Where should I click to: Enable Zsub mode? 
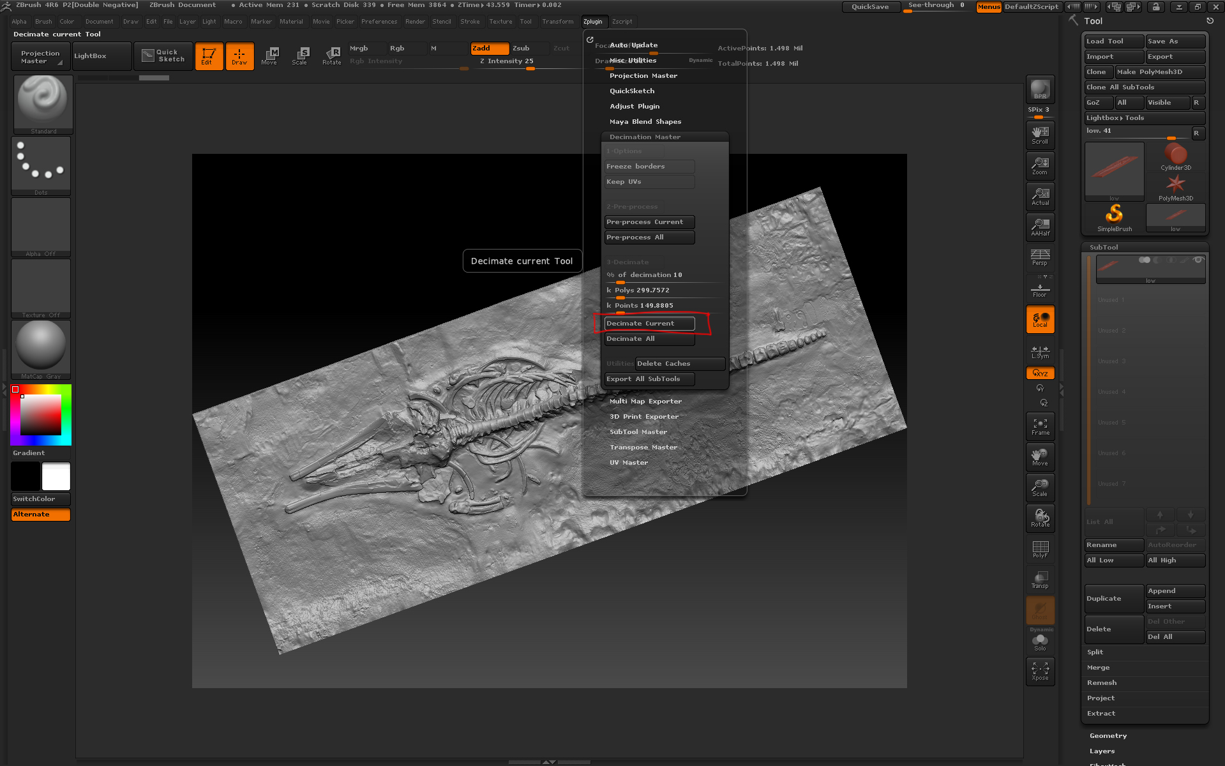click(530, 49)
